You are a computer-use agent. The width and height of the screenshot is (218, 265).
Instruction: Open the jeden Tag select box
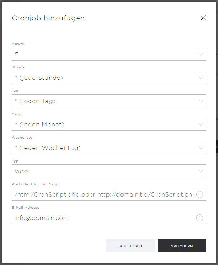click(x=109, y=101)
